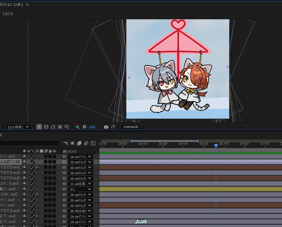Open the (1/2 画質) resolution dropdown
The height and width of the screenshot is (227, 282).
(18, 127)
